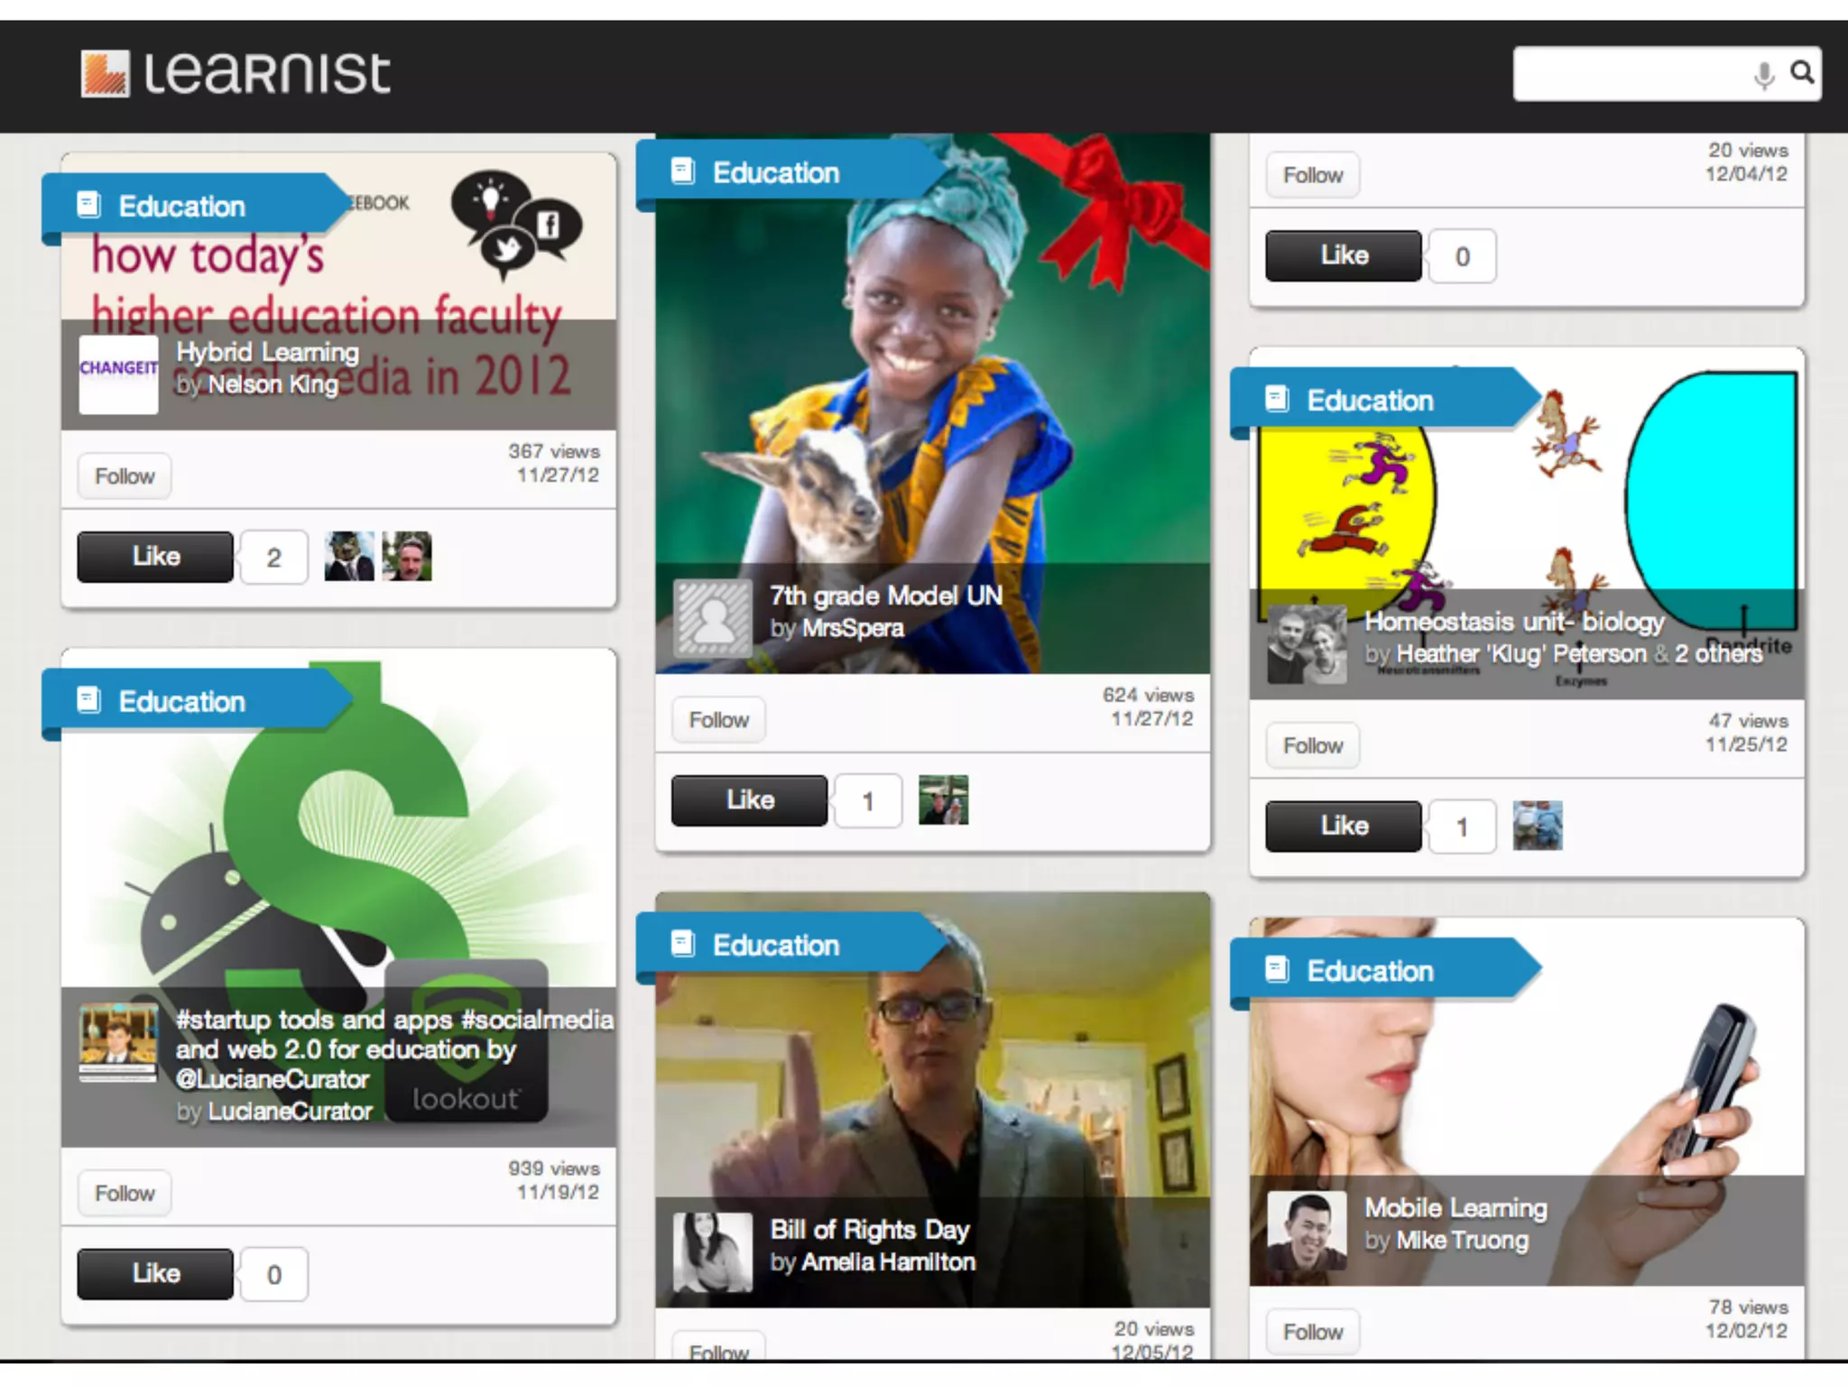The height and width of the screenshot is (1386, 1848).
Task: Click the MrsSpera placeholder avatar icon
Action: 713,618
